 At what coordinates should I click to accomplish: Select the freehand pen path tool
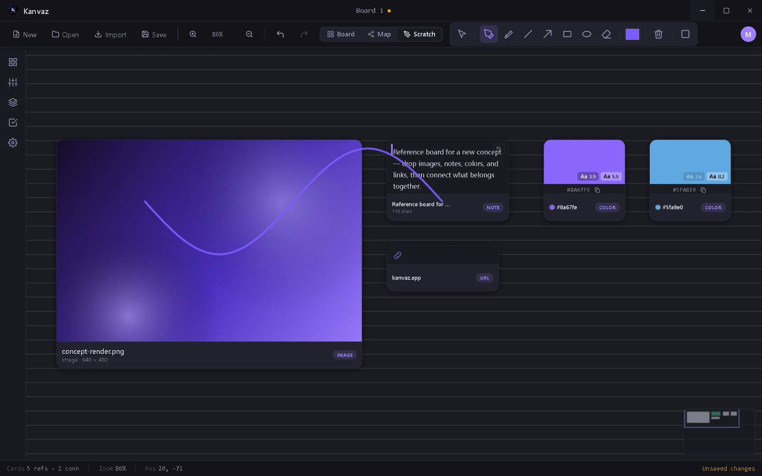[x=489, y=34]
